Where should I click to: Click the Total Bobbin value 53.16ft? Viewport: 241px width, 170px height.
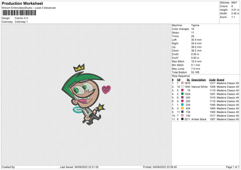[x=195, y=72]
